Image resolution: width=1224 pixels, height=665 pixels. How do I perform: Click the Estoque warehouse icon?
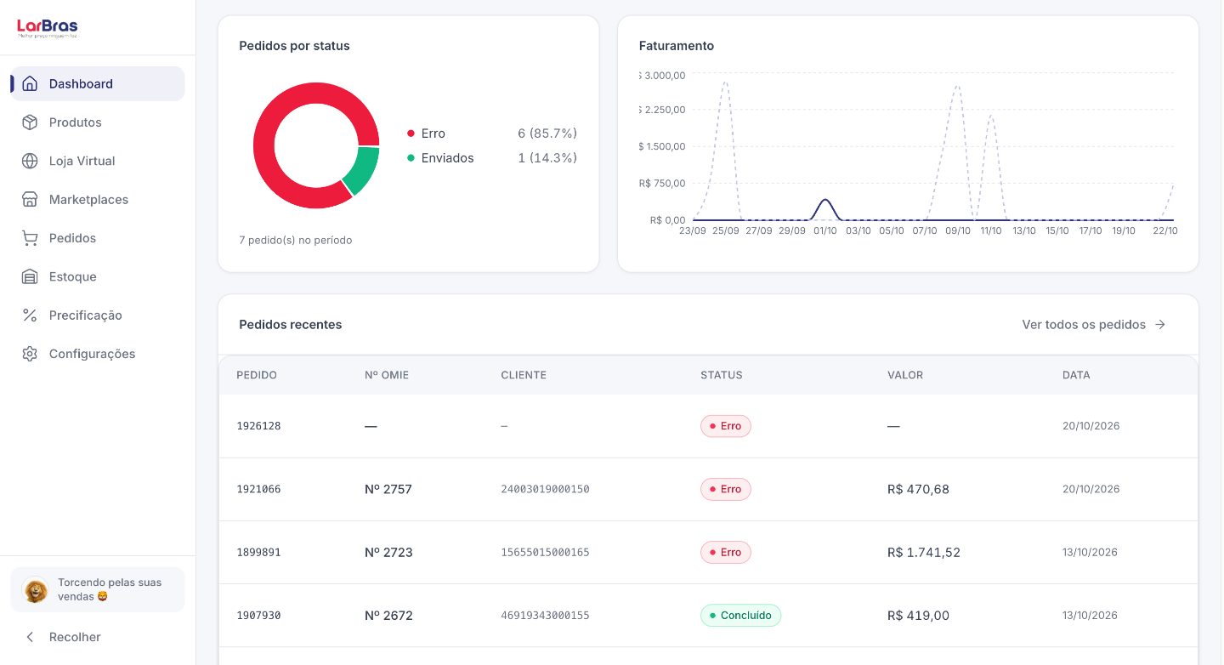(30, 276)
